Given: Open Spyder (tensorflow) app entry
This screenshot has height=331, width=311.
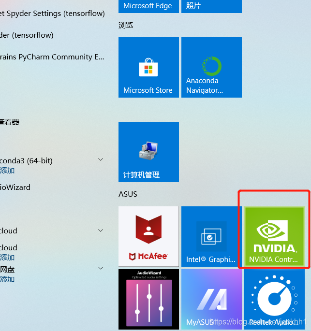Looking at the screenshot, I should pyautogui.click(x=27, y=35).
